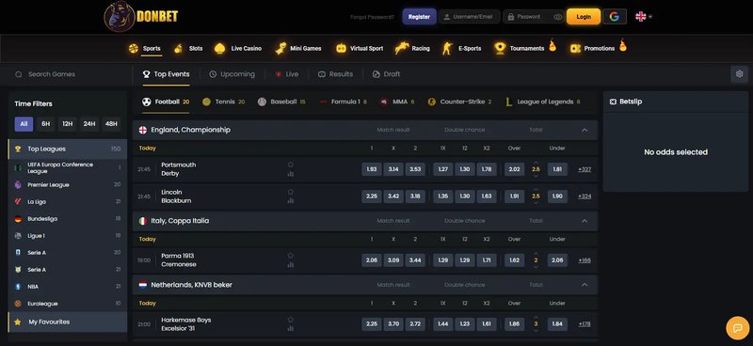This screenshot has height=346, width=753.
Task: Select Over 1.62 for Parma vs Cremonese
Action: [514, 260]
